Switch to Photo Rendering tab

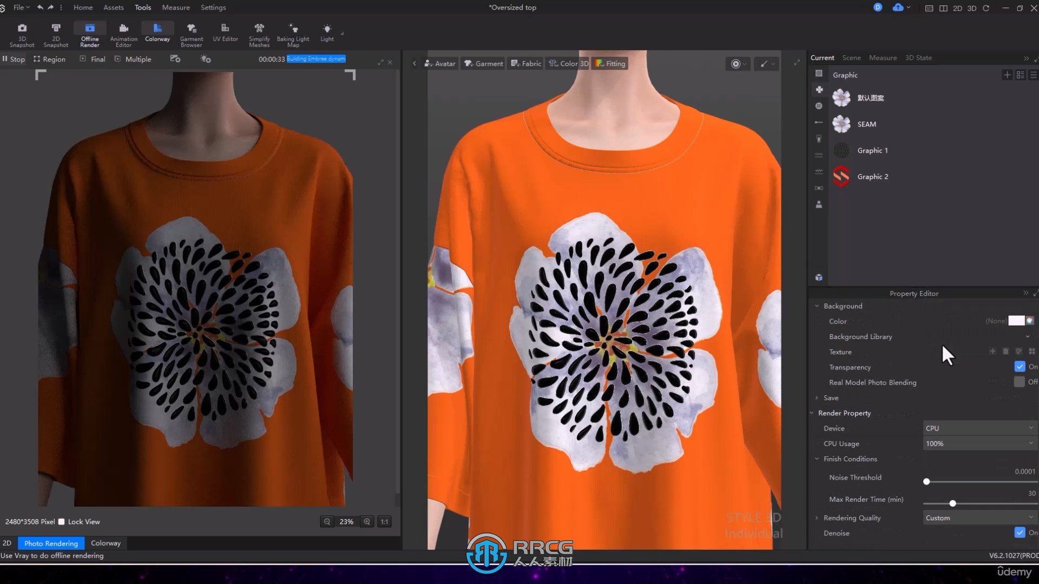click(x=51, y=543)
